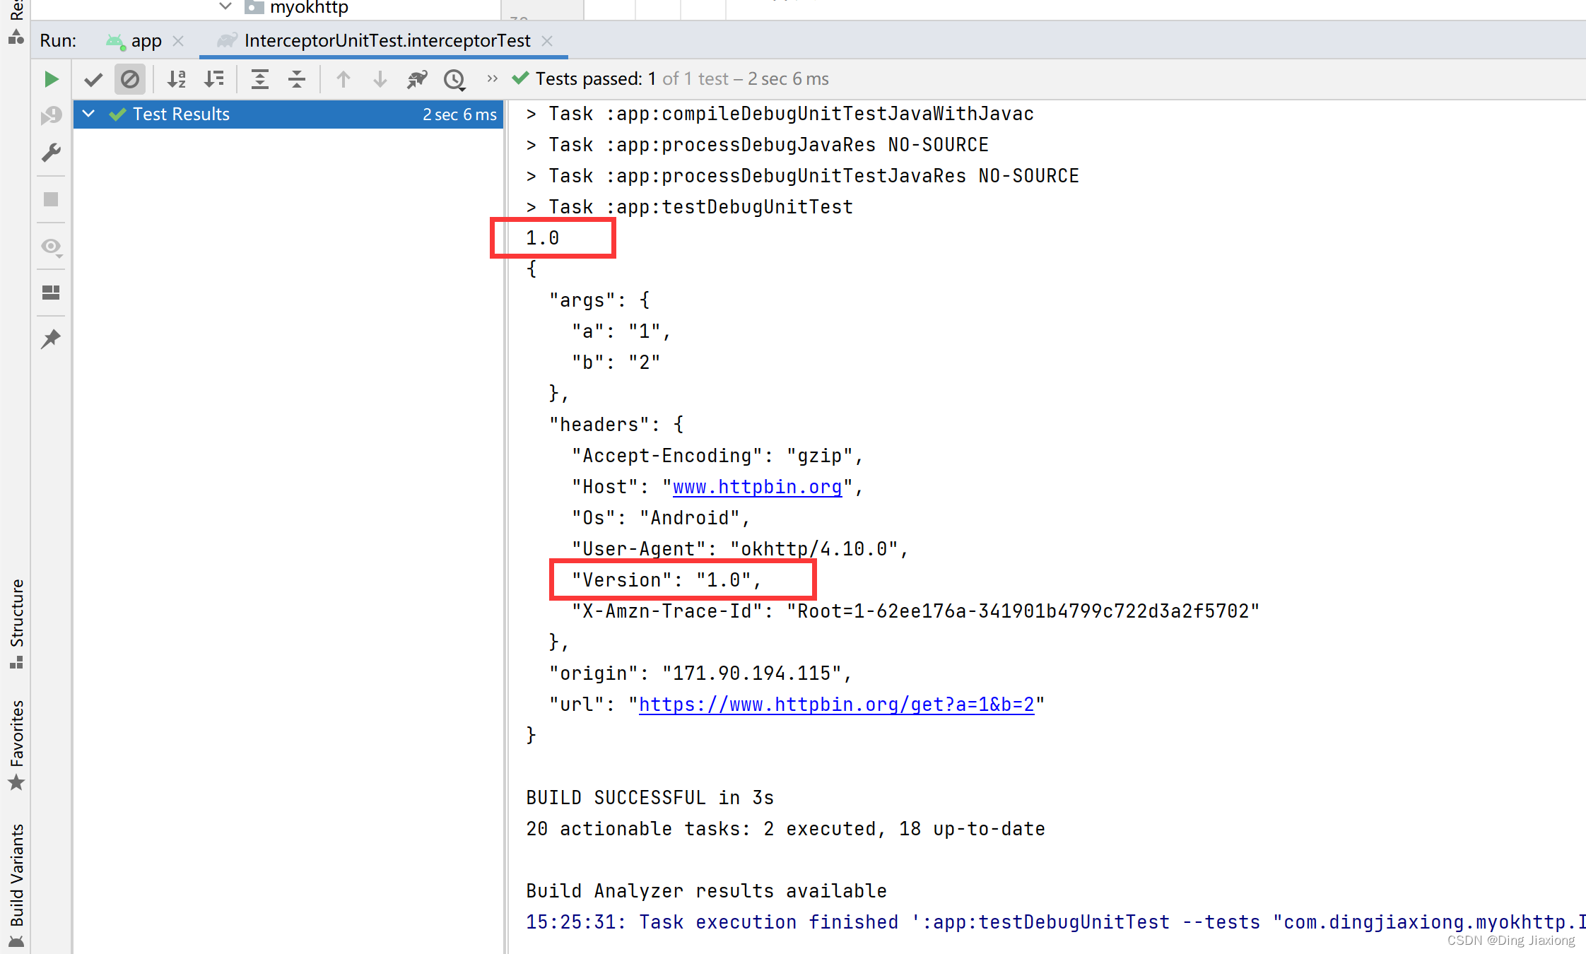The height and width of the screenshot is (954, 1586).
Task: Expand all test results
Action: point(260,79)
